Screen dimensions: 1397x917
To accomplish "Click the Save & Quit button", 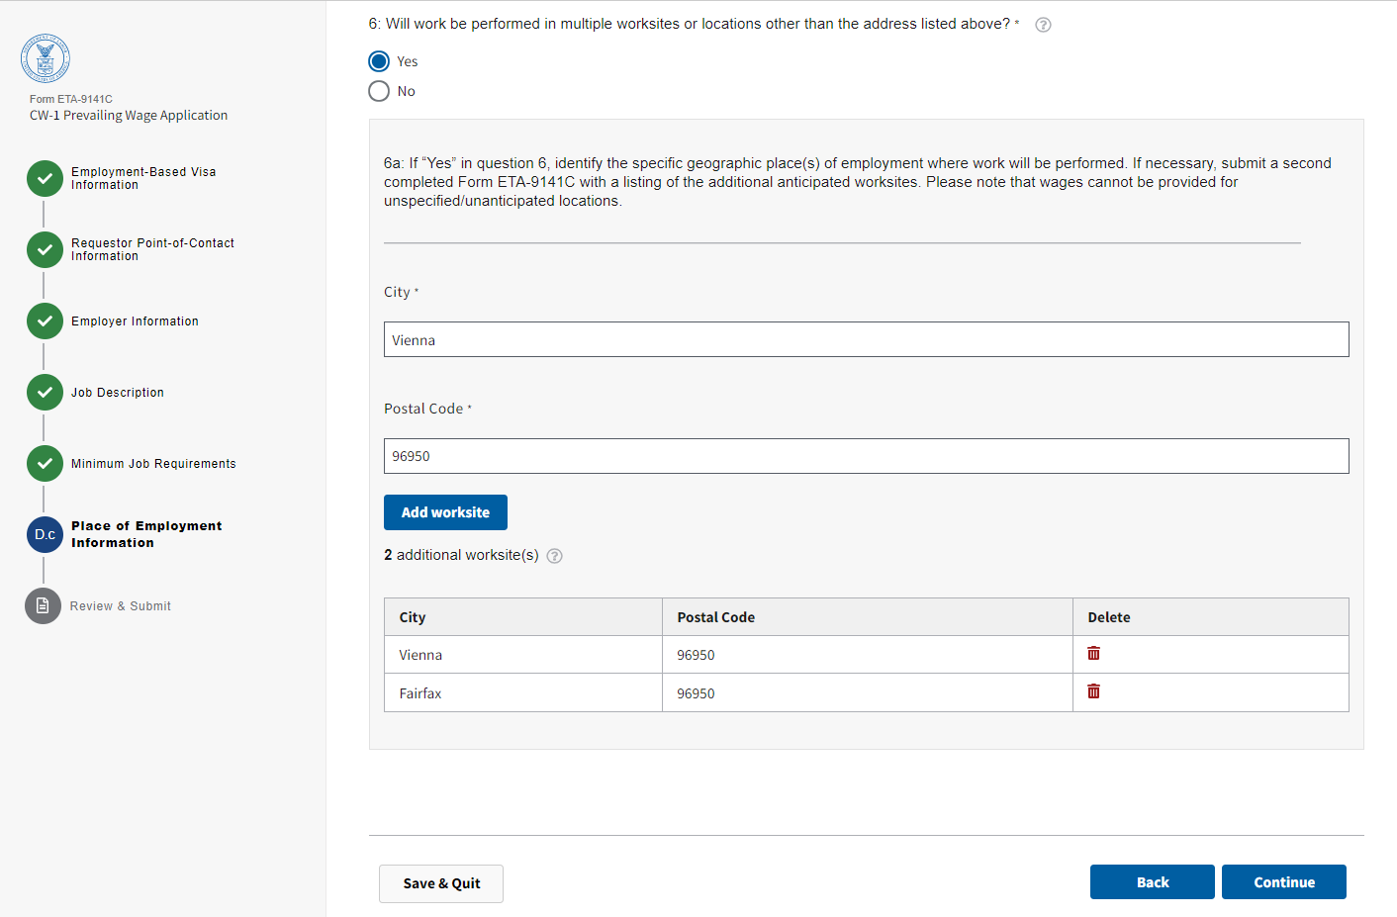I will 441,883.
